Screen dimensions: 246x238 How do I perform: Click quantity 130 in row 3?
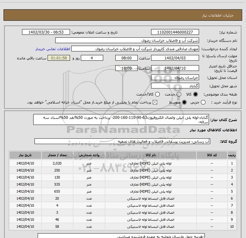click(57, 177)
